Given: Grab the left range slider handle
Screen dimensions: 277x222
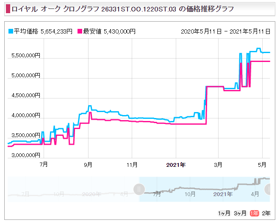Looking at the screenshot, I should click(139, 189).
